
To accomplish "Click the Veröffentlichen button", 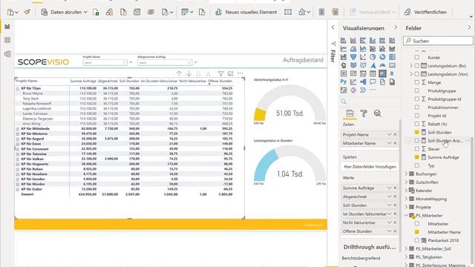I will [x=425, y=12].
